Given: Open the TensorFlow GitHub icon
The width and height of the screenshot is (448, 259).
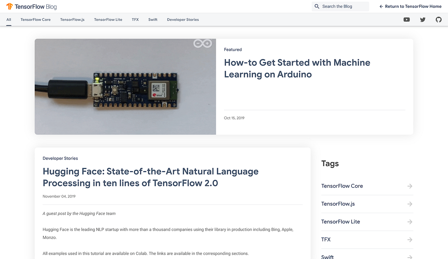Looking at the screenshot, I should (439, 19).
